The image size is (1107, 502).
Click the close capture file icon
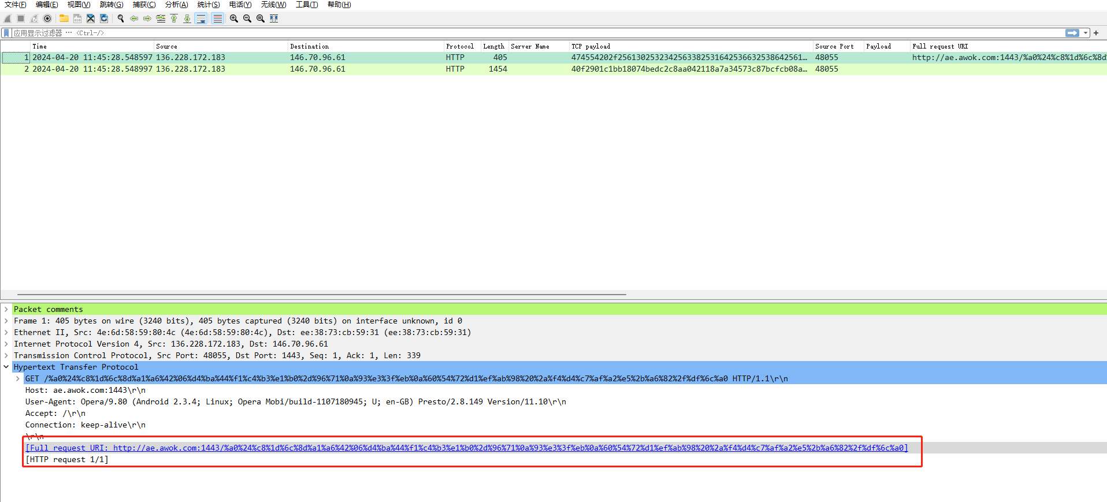pos(91,18)
